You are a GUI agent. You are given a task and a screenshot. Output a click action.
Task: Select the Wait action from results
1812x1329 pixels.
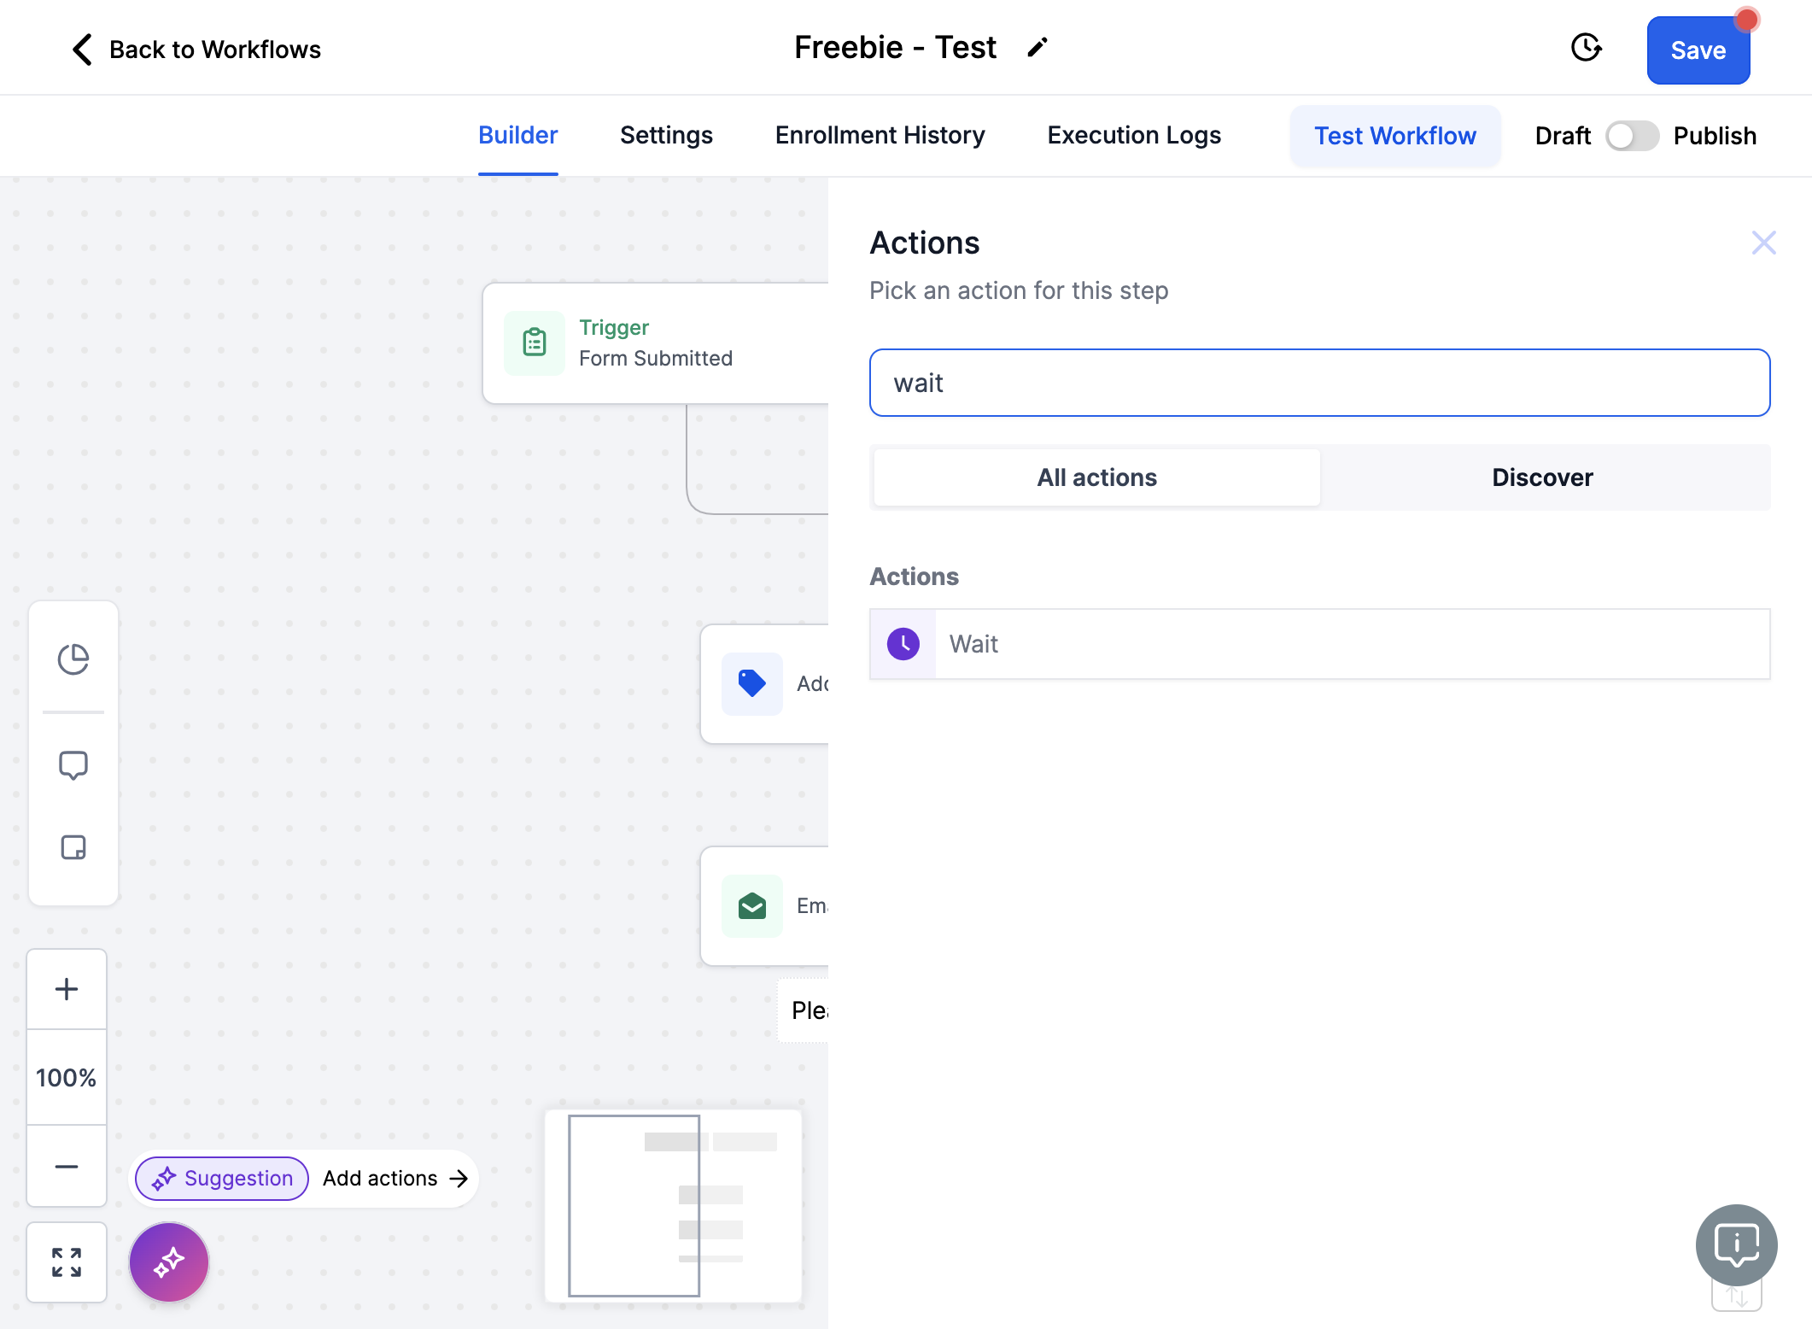(x=1319, y=644)
